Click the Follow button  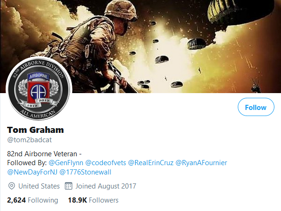coord(256,107)
